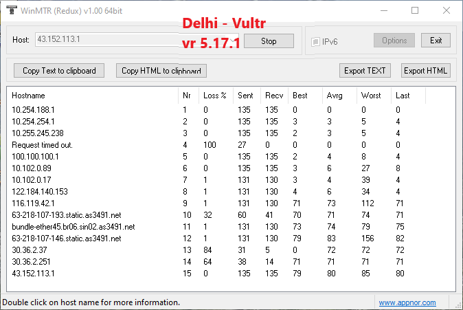The image size is (463, 310).
Task: Click the 156 worst value for hop 12
Action: [x=368, y=239]
